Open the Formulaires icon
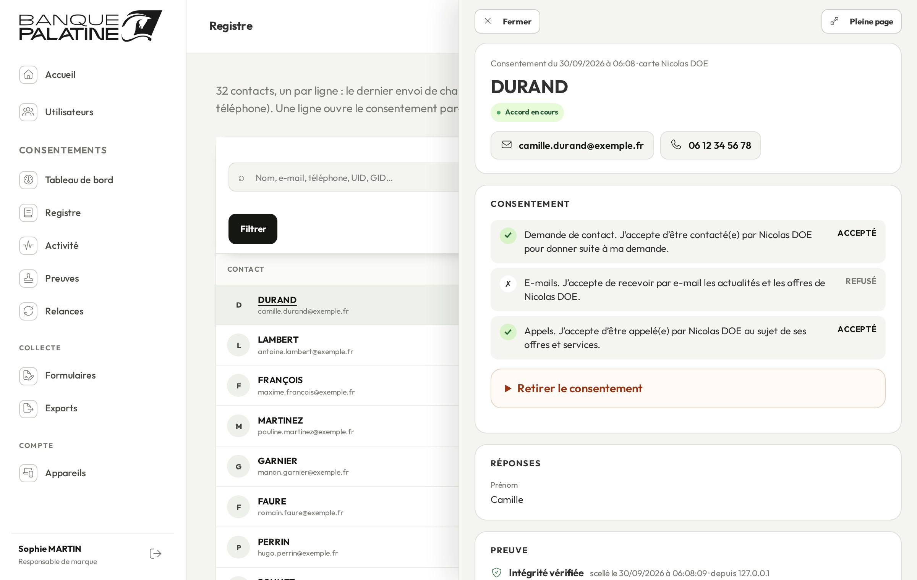 point(28,375)
